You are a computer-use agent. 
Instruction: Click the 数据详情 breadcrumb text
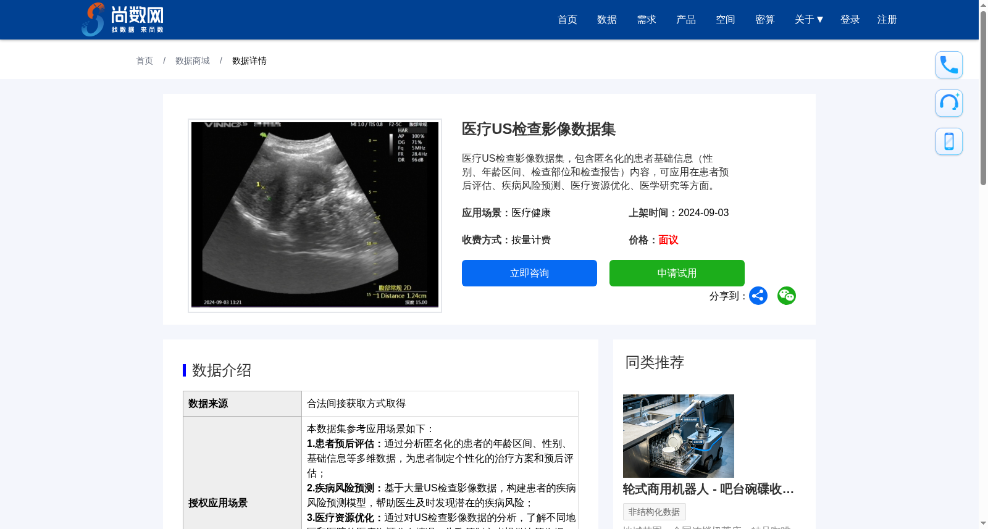pyautogui.click(x=249, y=60)
